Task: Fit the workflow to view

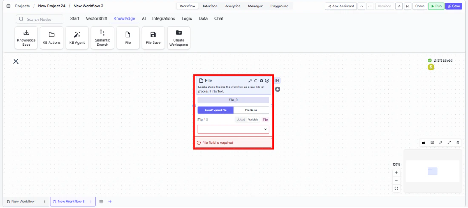Action: pos(397,188)
